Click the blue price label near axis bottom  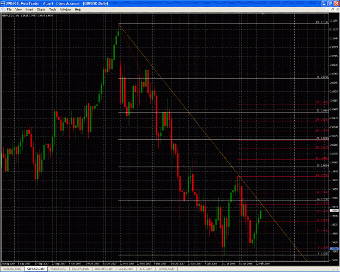(x=334, y=249)
